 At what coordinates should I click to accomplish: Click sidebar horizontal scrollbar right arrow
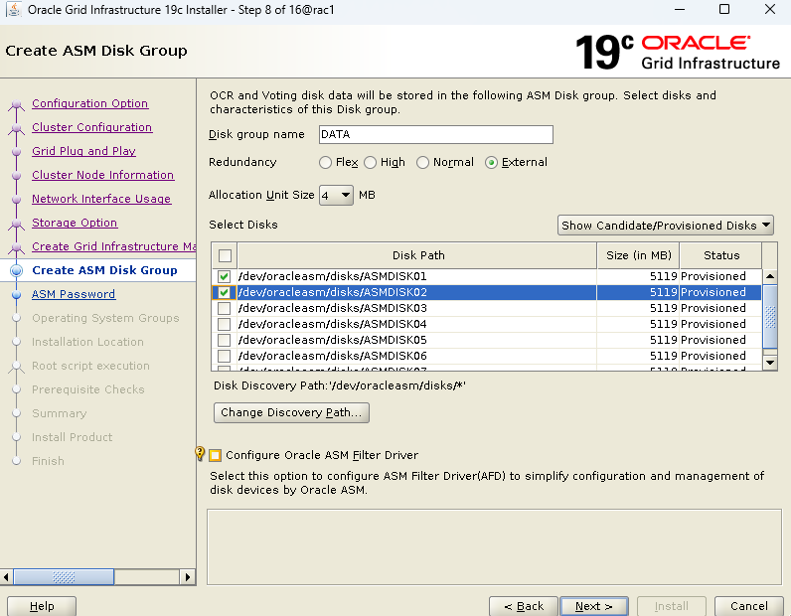click(188, 576)
